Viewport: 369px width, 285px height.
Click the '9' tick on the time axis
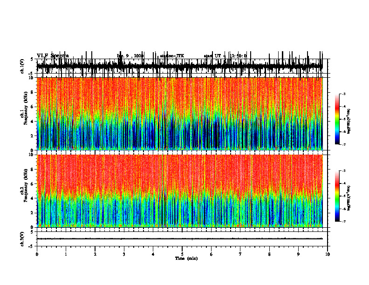pyautogui.click(x=298, y=254)
